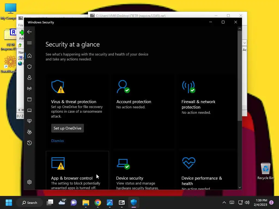279x209 pixels.
Task: Open Device security heading
Action: [129, 178]
